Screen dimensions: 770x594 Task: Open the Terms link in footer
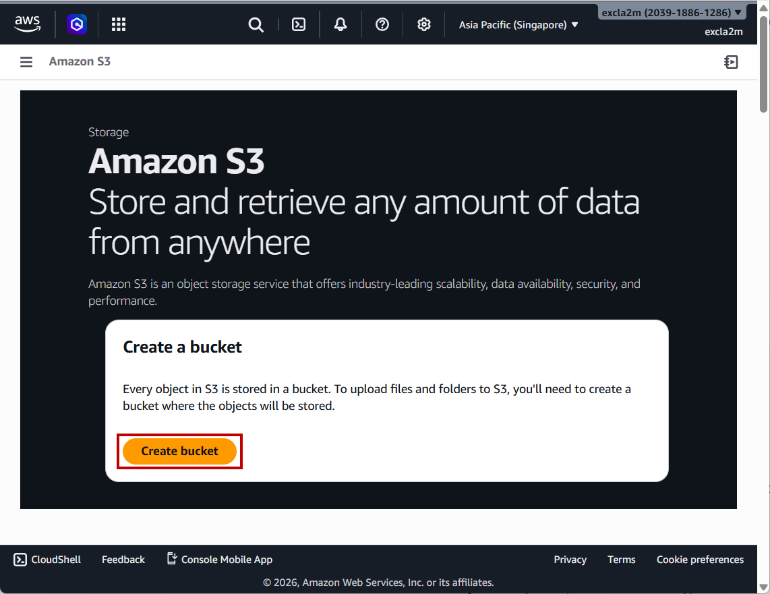[x=621, y=560]
